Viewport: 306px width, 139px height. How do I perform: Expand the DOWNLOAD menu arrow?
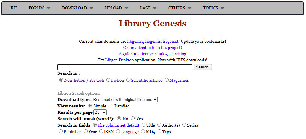91,8
